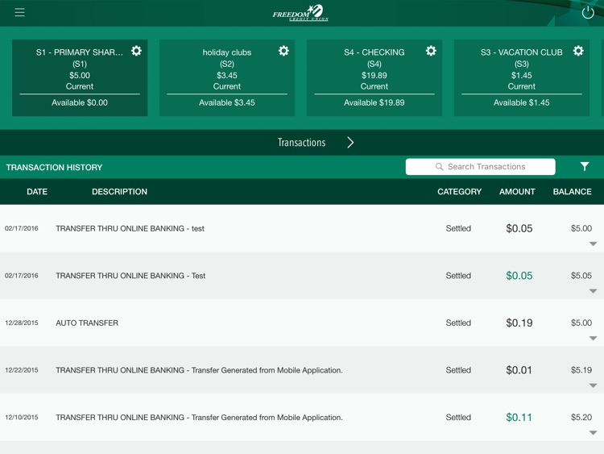The width and height of the screenshot is (604, 454).
Task: Select the Transactions tab label
Action: point(302,143)
